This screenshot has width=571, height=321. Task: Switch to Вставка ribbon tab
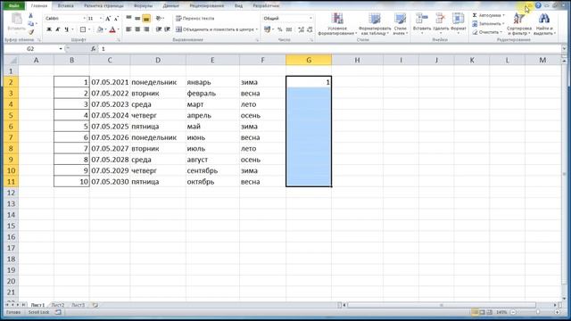pyautogui.click(x=65, y=5)
